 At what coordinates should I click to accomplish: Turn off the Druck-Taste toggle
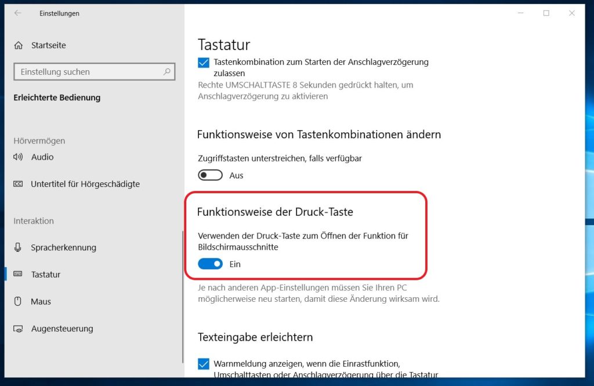[x=210, y=264]
